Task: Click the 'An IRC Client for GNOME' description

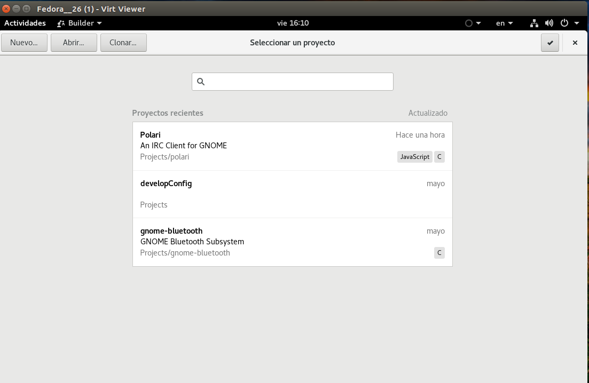Action: [x=183, y=146]
